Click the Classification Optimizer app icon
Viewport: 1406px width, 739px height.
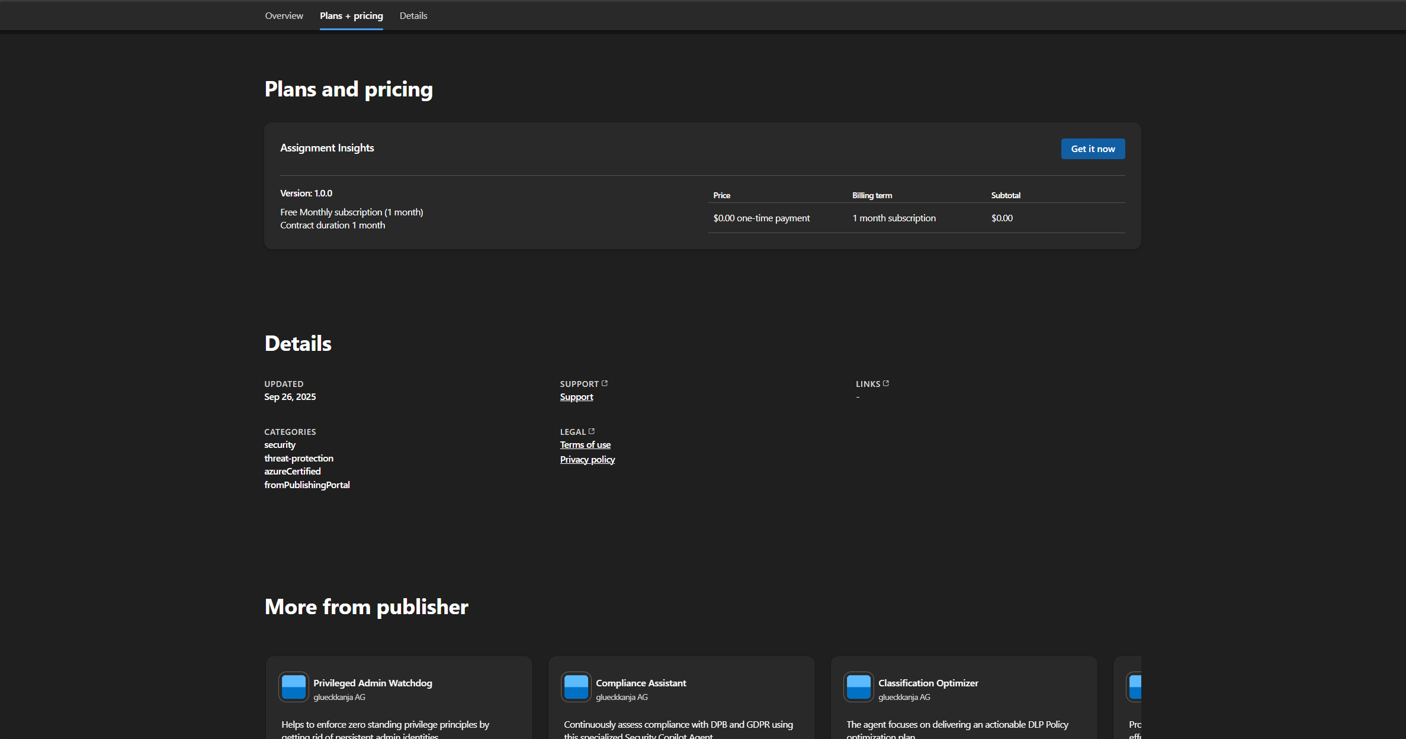(859, 687)
